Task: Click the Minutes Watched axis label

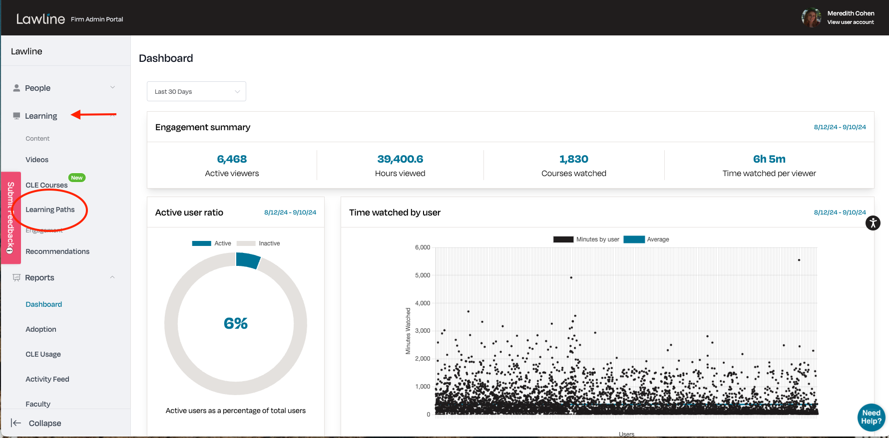Action: (x=408, y=331)
